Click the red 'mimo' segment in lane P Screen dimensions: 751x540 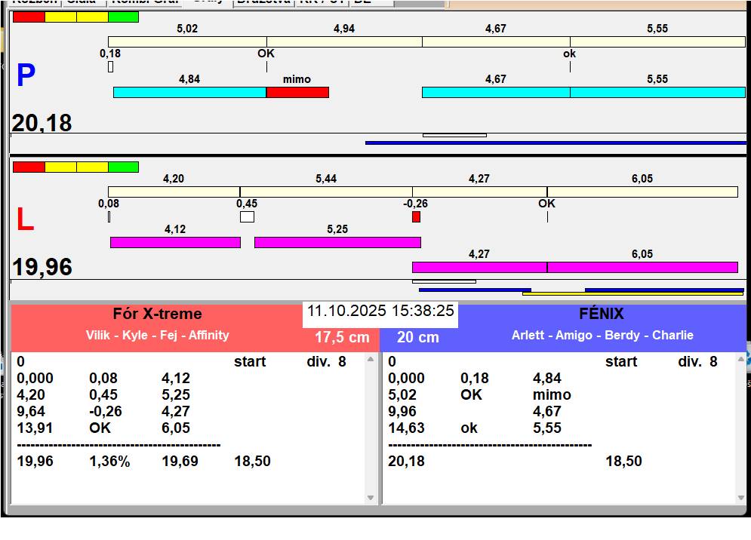pos(297,92)
